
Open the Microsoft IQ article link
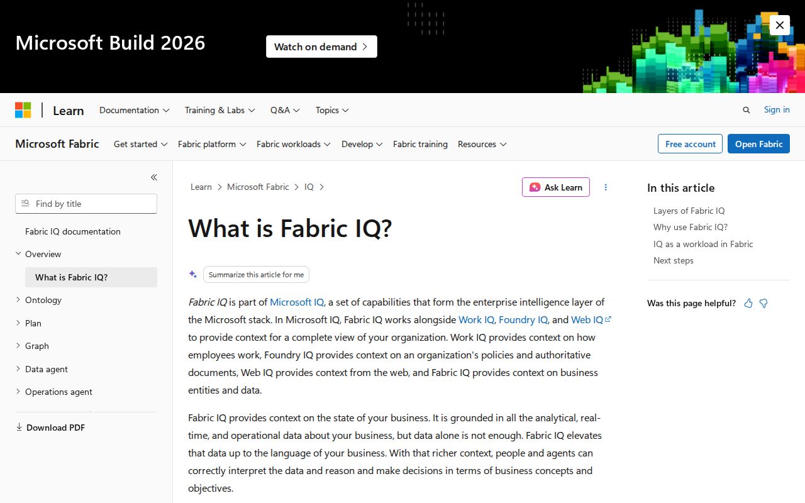(297, 302)
